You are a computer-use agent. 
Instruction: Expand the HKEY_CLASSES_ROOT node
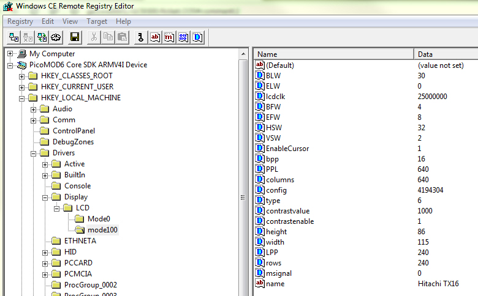[22, 76]
